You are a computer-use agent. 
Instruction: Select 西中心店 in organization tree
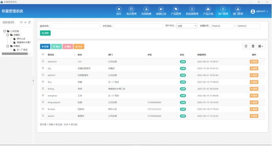21,39
